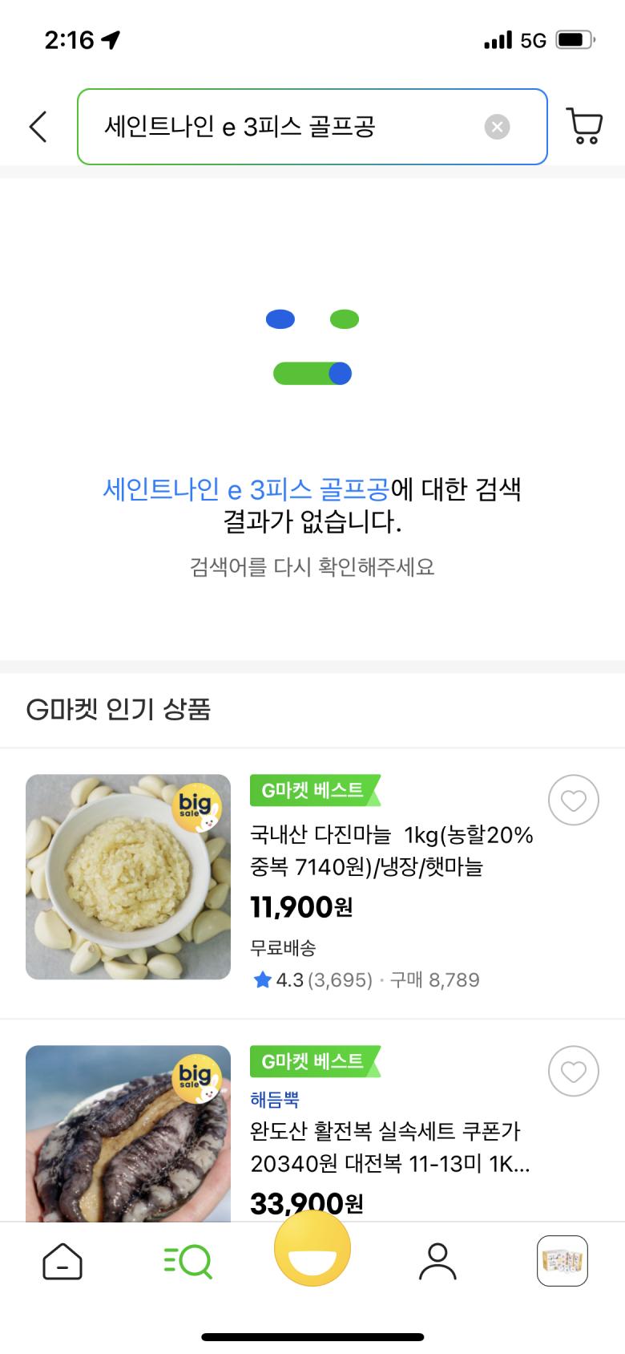Viewport: 625px width, 1354px height.
Task: Open the shopping cart
Action: coord(584,126)
